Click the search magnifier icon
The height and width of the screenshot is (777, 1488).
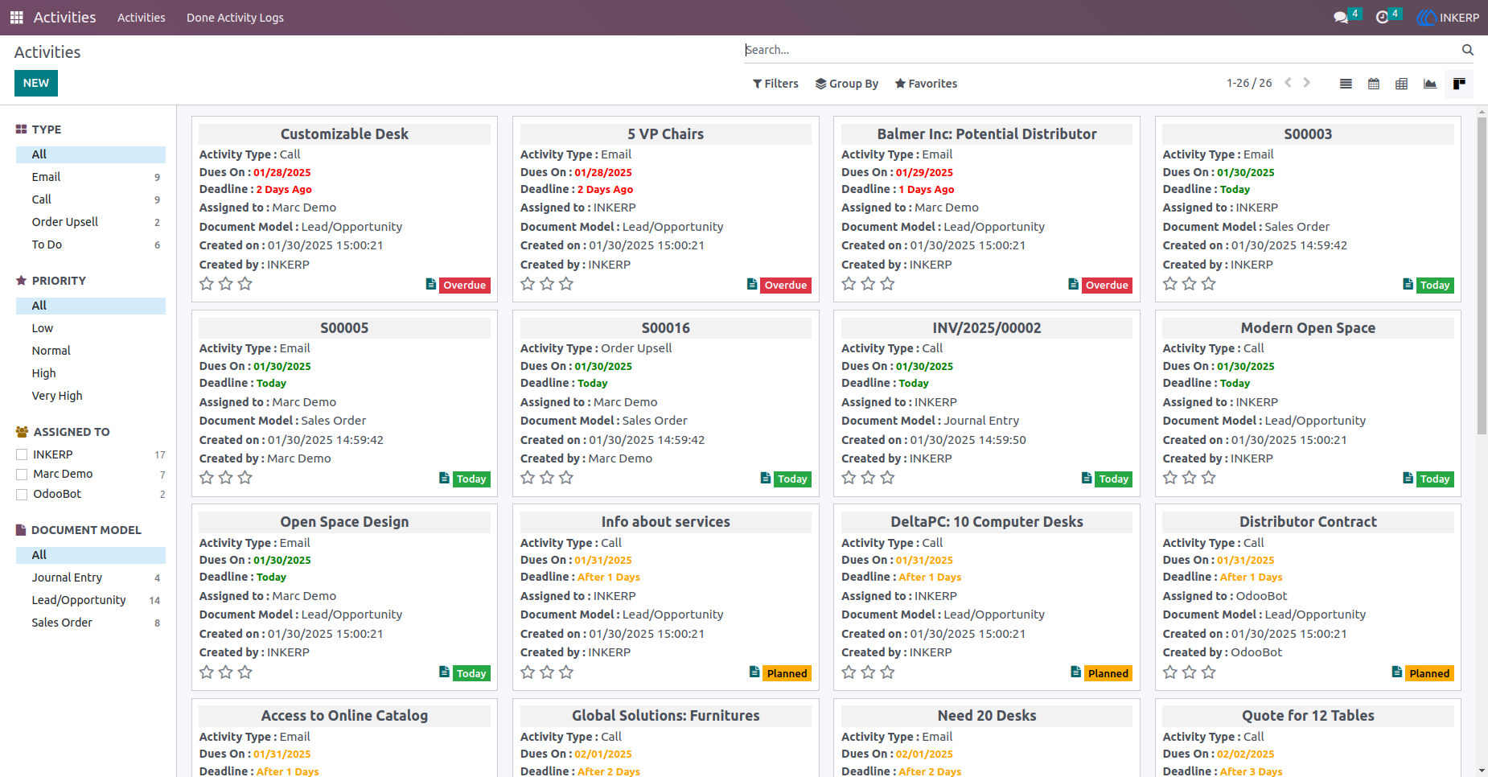coord(1468,50)
